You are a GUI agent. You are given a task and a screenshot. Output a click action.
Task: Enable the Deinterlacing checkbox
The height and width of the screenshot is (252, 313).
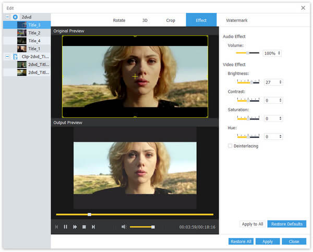pyautogui.click(x=230, y=146)
